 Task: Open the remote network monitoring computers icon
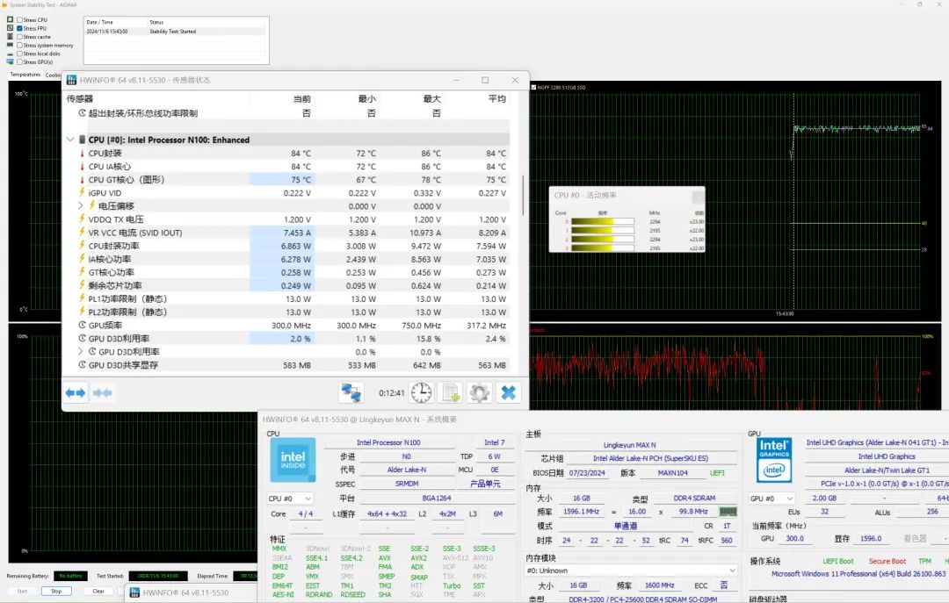351,392
